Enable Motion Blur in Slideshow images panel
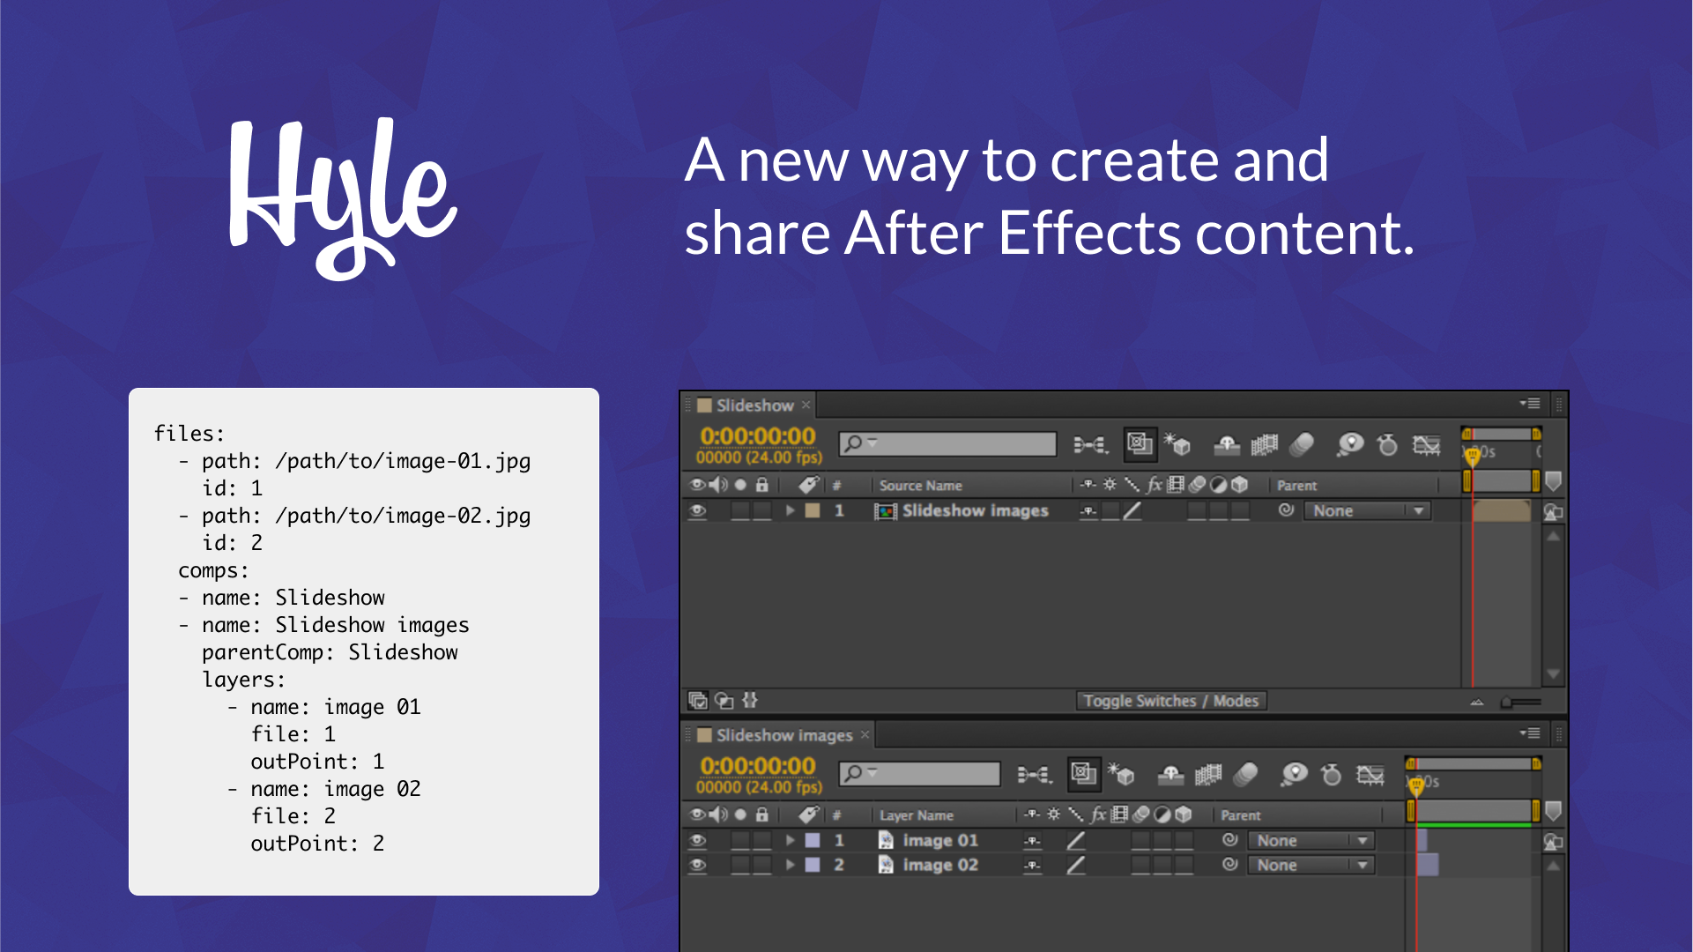The height and width of the screenshot is (952, 1693). tap(1245, 775)
